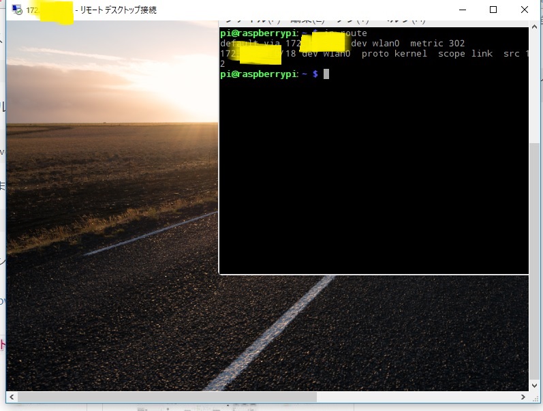Image resolution: width=543 pixels, height=411 pixels.
Task: Click 'metric 302' in terminal output
Action: click(437, 44)
